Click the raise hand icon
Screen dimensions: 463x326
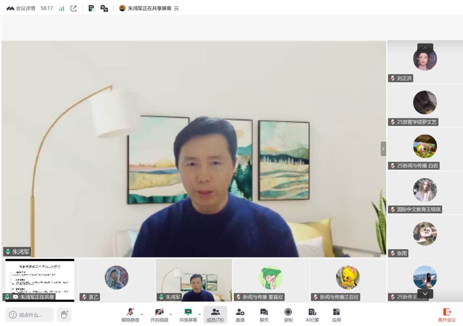[x=64, y=314]
